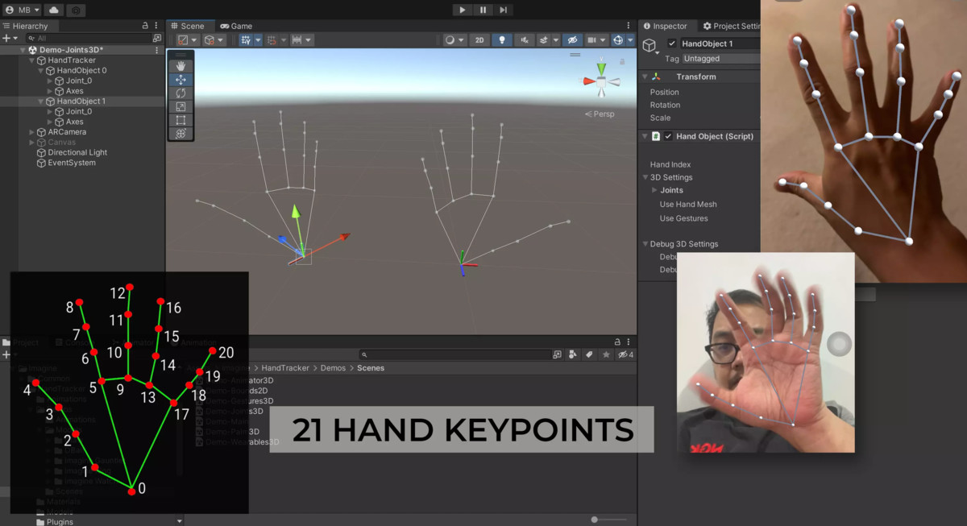The width and height of the screenshot is (967, 526).
Task: Disable the Hand Object (Script) component checkbox
Action: (668, 136)
